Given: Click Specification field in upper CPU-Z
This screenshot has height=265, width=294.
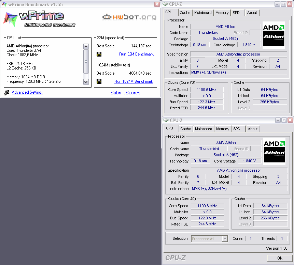Looking at the screenshot, I should tap(238, 54).
